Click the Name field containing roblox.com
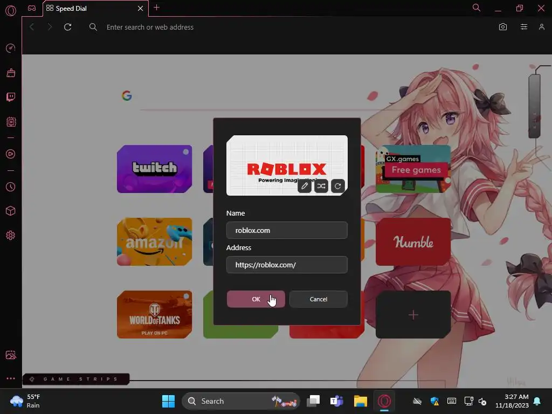 click(x=287, y=230)
